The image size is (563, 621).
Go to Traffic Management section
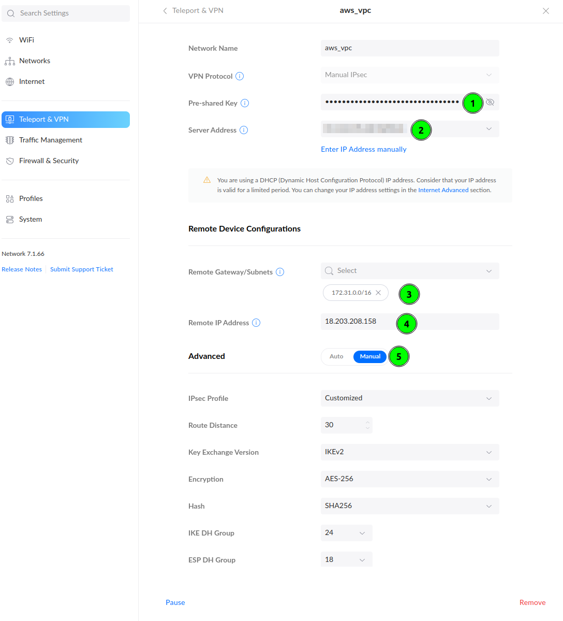coord(51,140)
